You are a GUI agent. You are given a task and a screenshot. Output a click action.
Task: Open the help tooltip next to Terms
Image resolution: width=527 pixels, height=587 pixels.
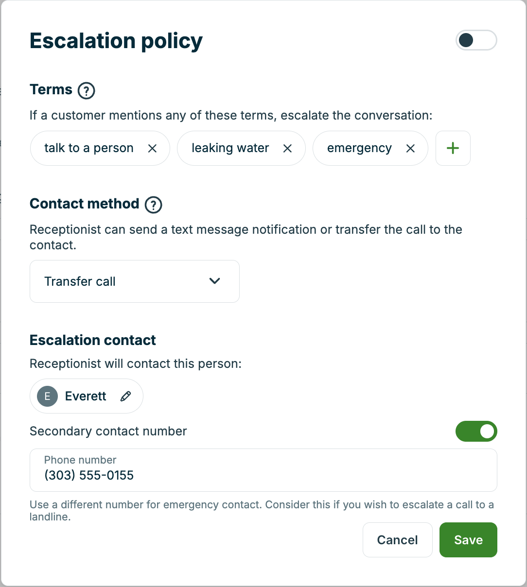point(86,90)
